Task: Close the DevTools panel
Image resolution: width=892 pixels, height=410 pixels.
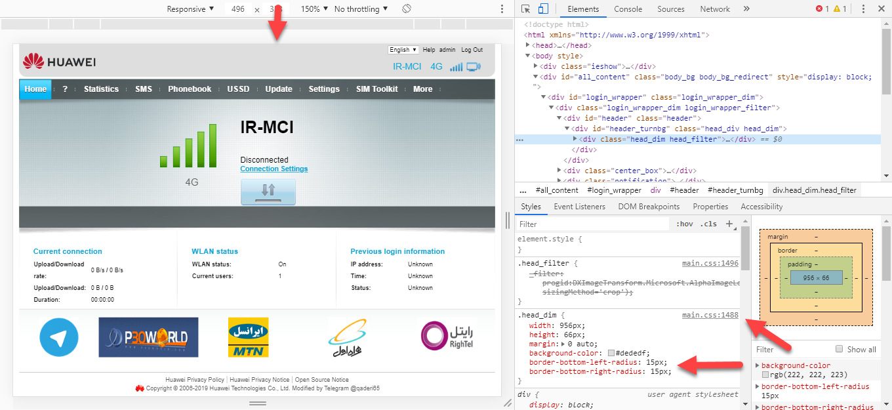Action: pyautogui.click(x=880, y=9)
